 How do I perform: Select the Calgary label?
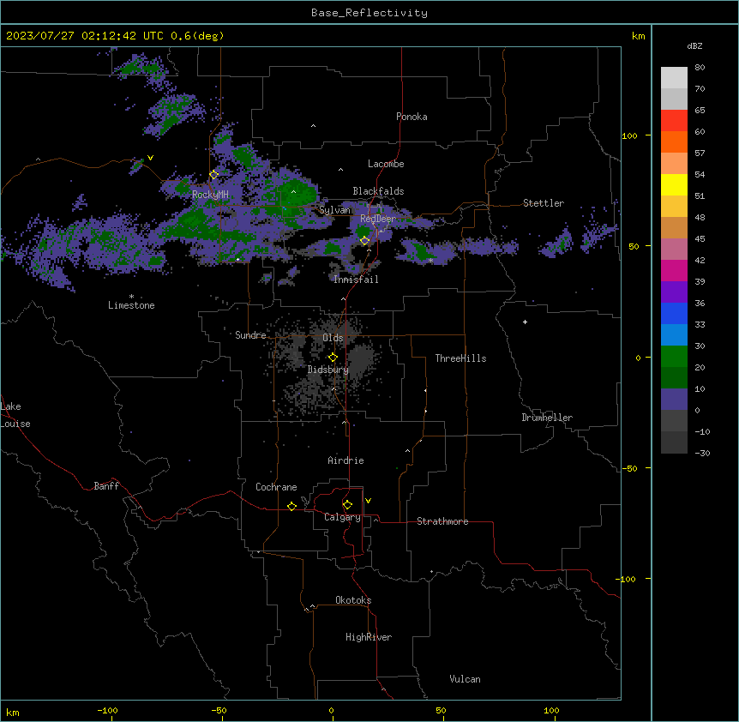342,517
